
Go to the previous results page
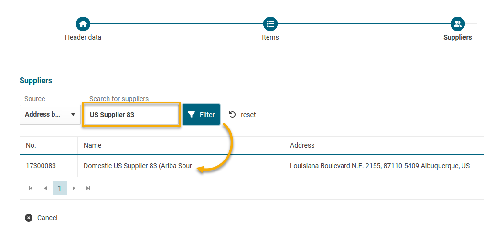coord(45,188)
